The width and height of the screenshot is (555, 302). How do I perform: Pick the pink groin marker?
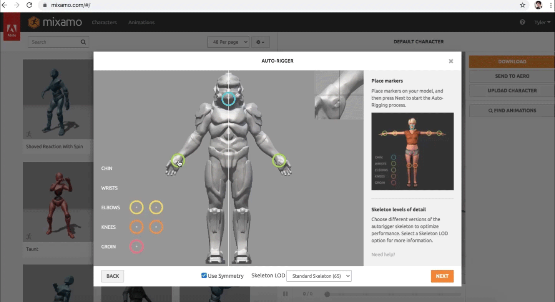(x=136, y=247)
